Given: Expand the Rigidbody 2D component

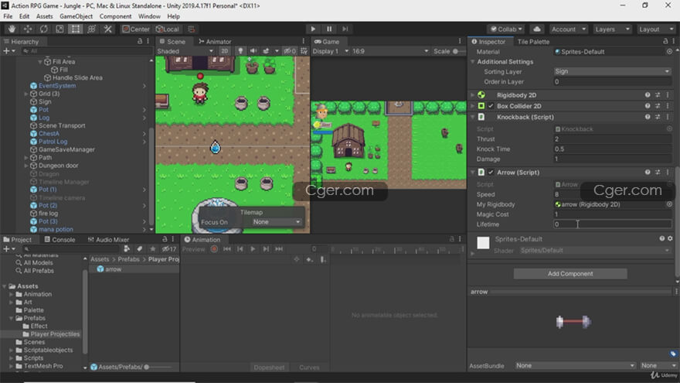Looking at the screenshot, I should [x=473, y=94].
